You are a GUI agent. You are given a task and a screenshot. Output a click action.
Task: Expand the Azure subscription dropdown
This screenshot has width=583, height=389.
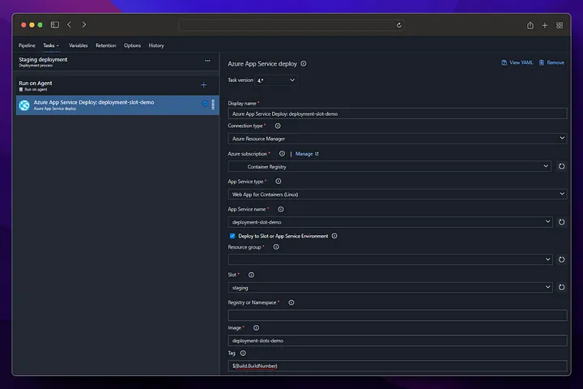tap(389, 166)
